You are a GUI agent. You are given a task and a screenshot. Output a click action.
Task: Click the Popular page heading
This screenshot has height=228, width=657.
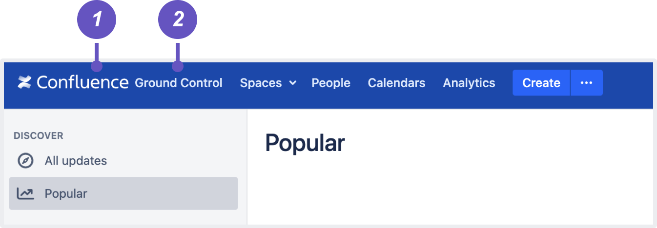pyautogui.click(x=305, y=143)
